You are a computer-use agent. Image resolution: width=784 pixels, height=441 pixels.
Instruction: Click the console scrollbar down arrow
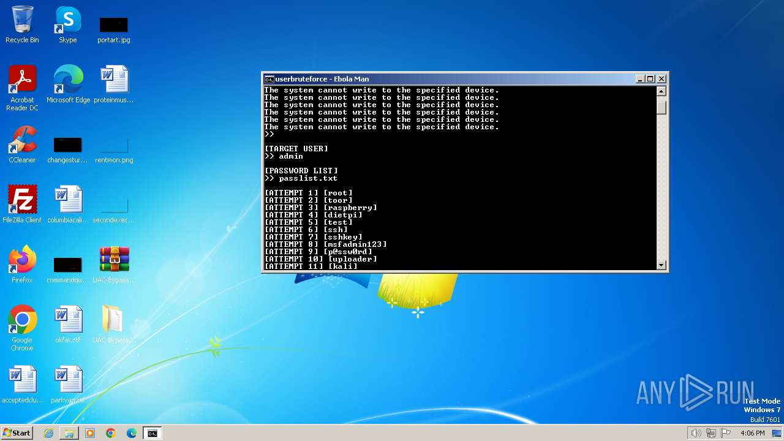(661, 265)
